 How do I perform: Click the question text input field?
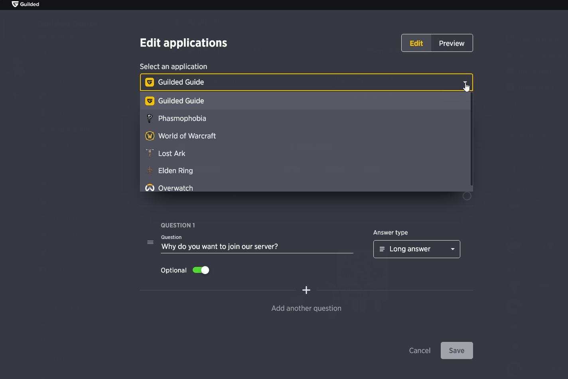coord(257,247)
